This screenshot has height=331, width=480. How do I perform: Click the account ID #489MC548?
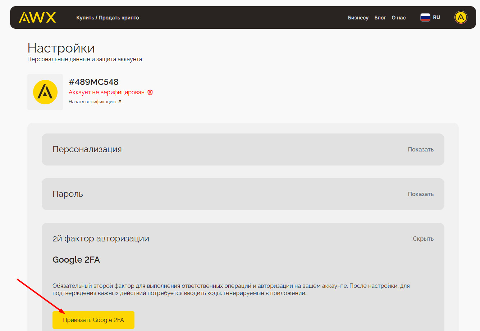coord(93,82)
